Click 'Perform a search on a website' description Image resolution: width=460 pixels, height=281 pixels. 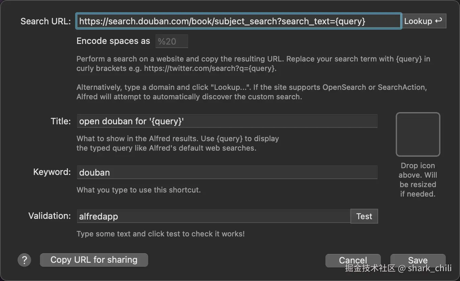pos(253,63)
